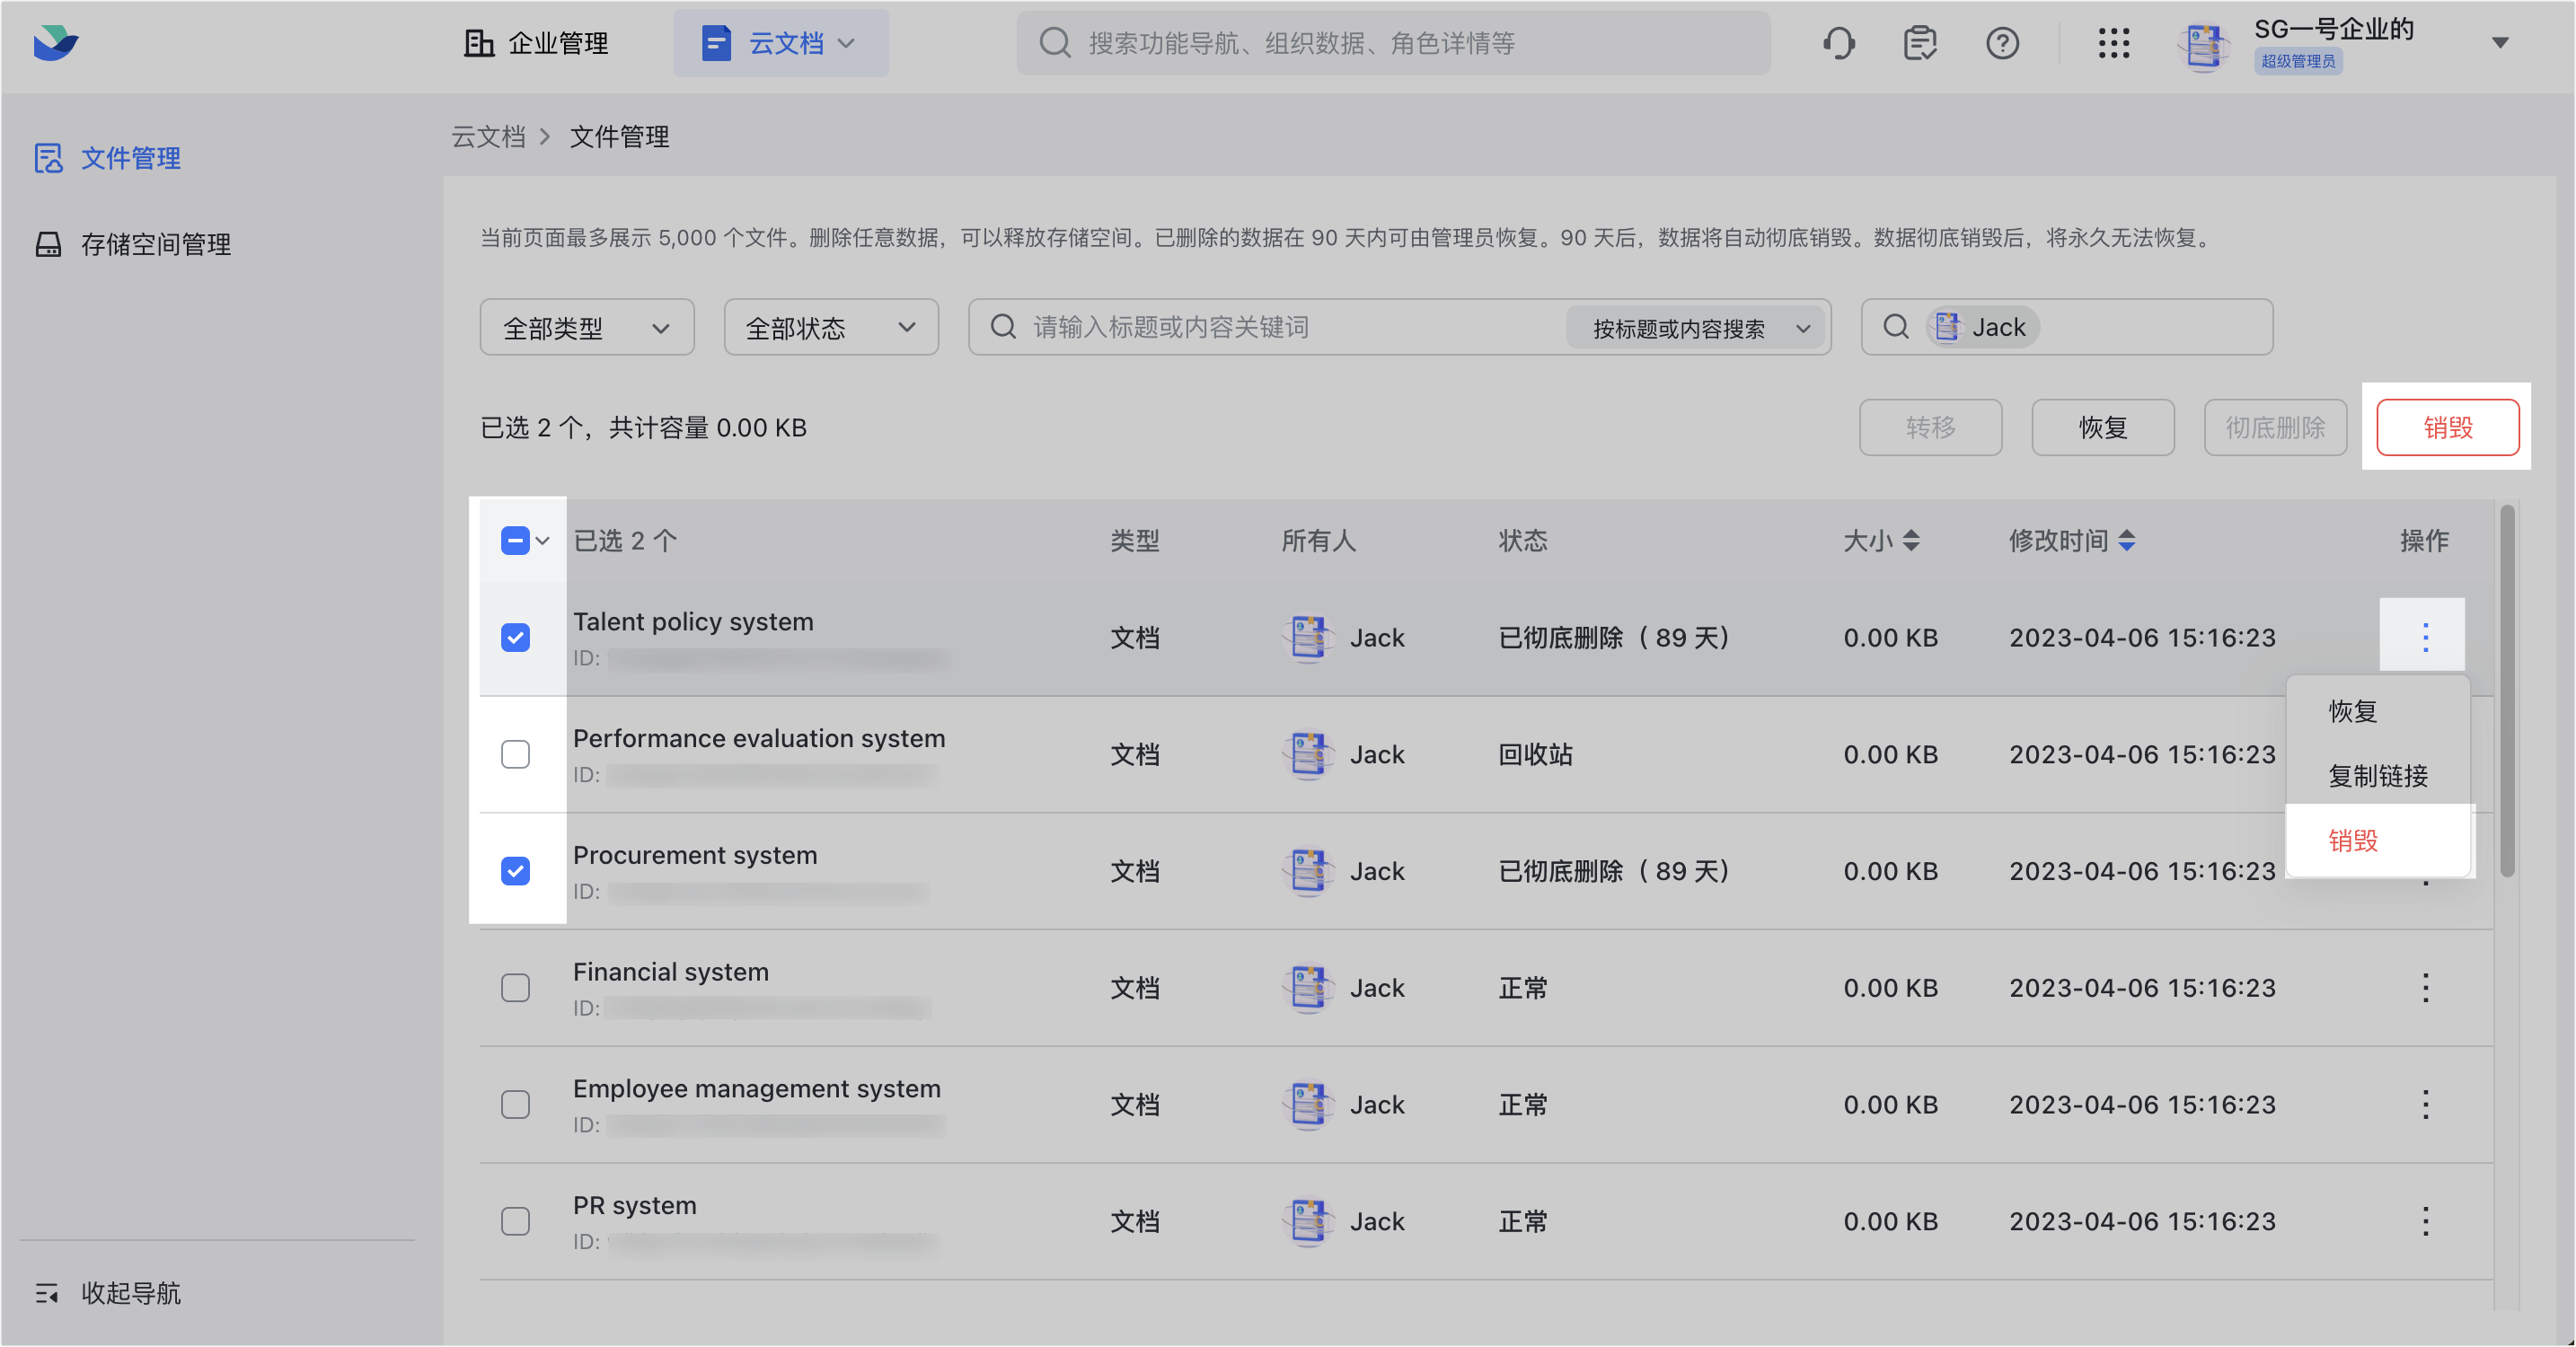Open three-dot menu for PR system
The image size is (2576, 1347).
(2425, 1221)
